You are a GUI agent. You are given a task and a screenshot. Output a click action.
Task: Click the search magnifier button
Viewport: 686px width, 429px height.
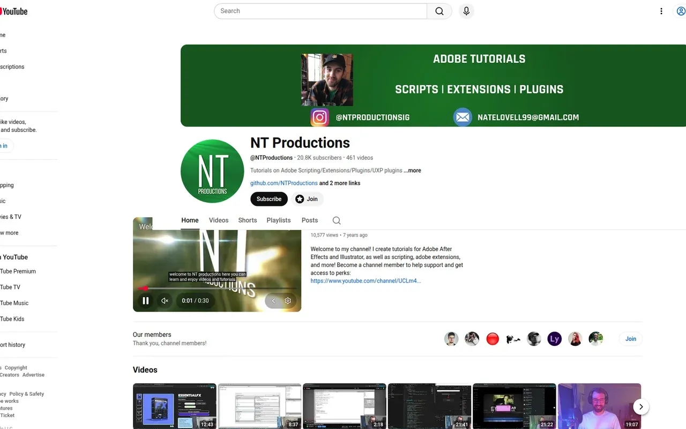[439, 11]
